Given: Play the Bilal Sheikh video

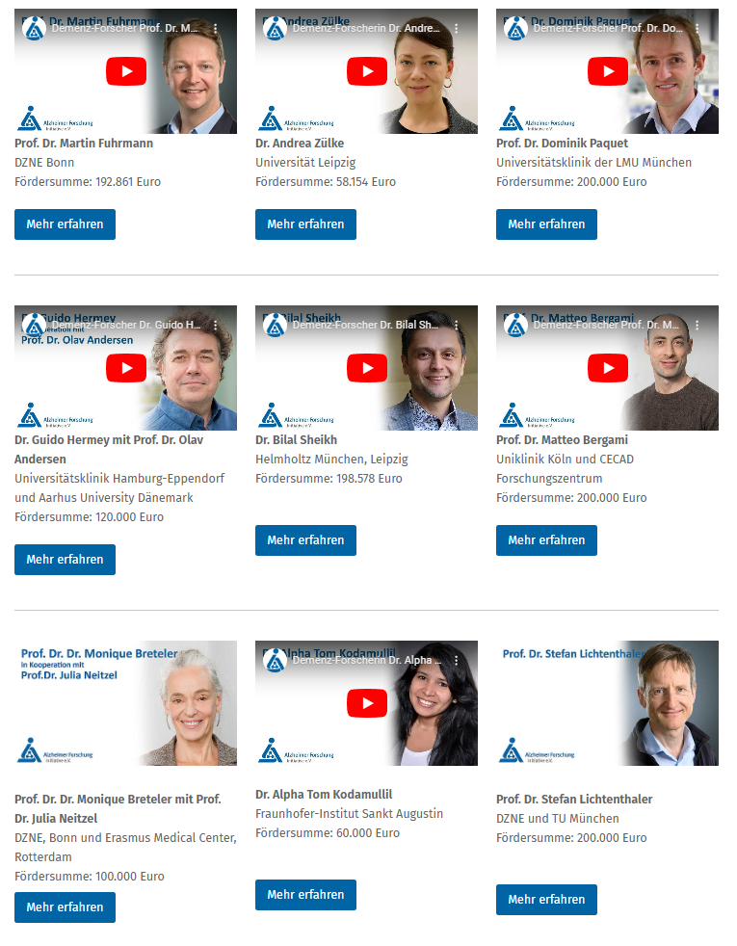Looking at the screenshot, I should (367, 368).
